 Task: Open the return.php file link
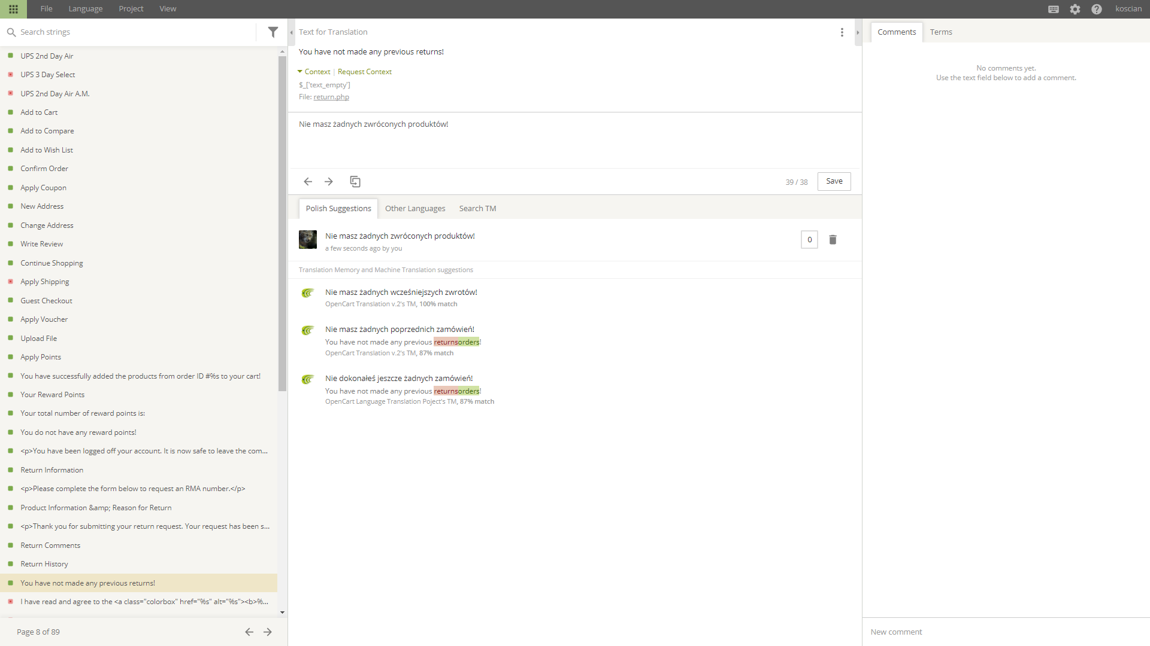tap(331, 97)
